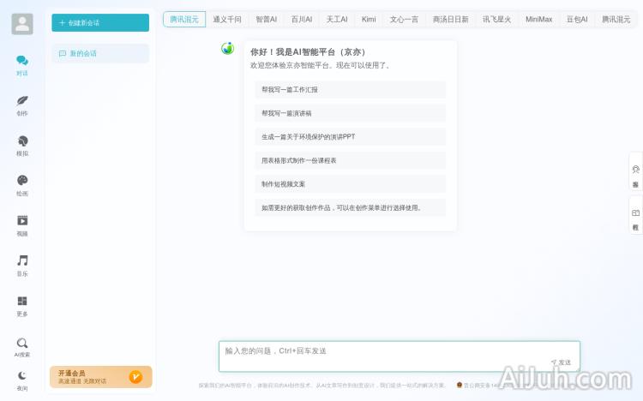Click the 帮我写一篇工作汇报 suggestion
The image size is (643, 401).
(x=350, y=89)
